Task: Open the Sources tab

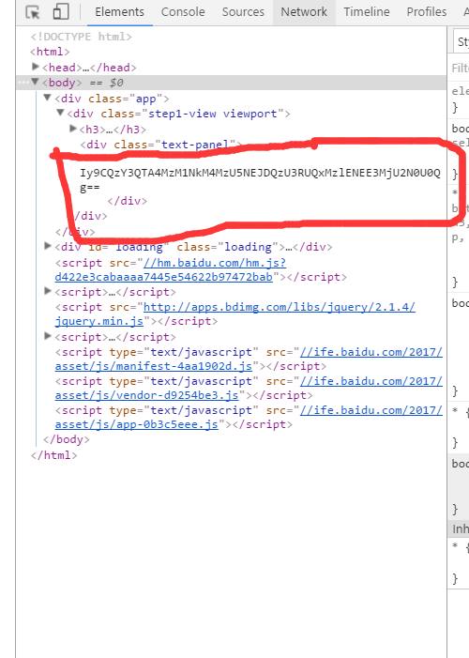Action: [243, 12]
